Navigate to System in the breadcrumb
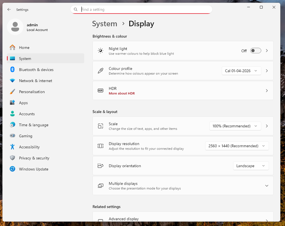 (x=104, y=24)
